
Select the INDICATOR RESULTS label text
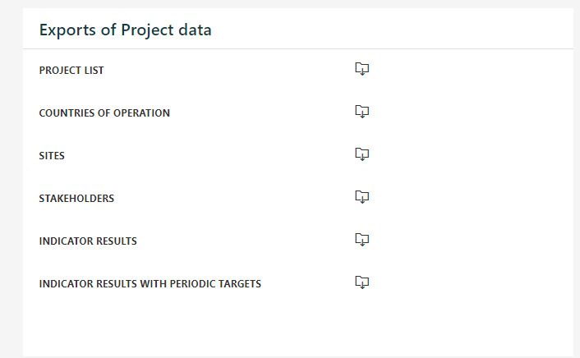tap(88, 241)
